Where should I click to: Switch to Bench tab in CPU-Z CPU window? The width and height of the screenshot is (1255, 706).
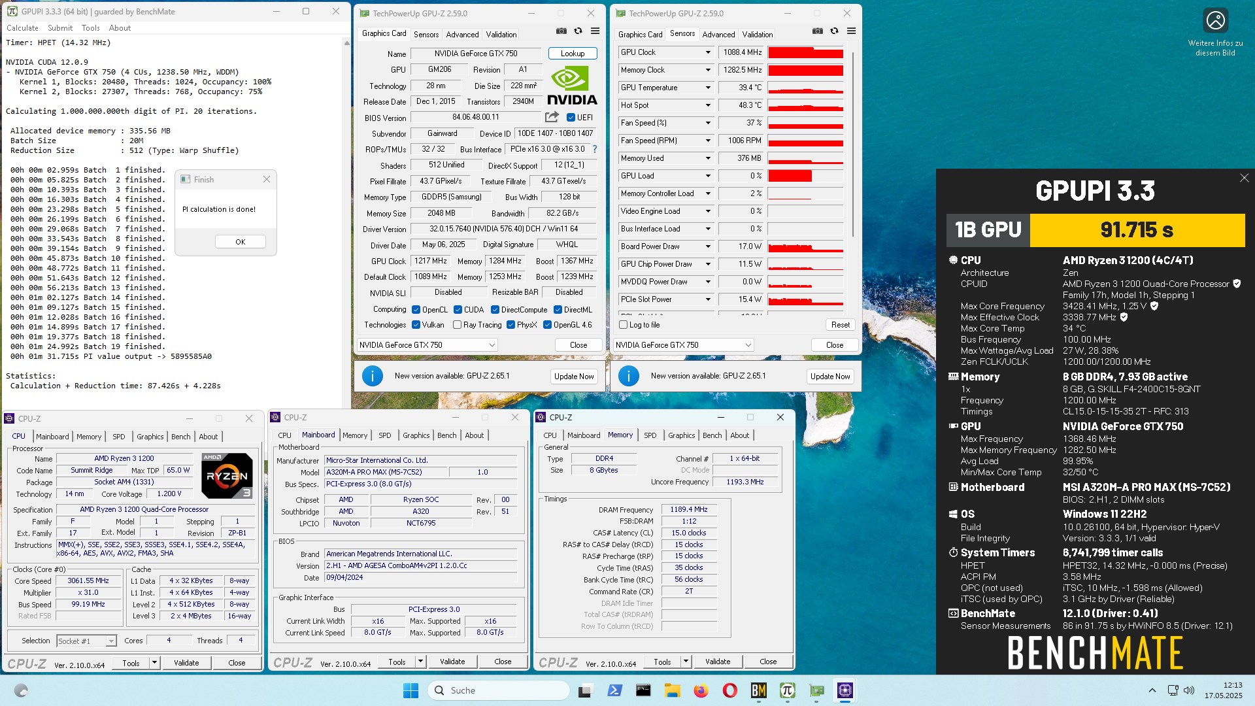(x=181, y=437)
